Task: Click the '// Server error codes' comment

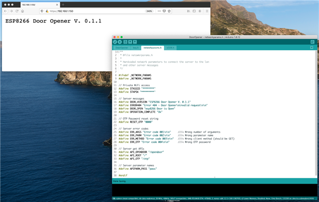Action: pyautogui.click(x=133, y=129)
